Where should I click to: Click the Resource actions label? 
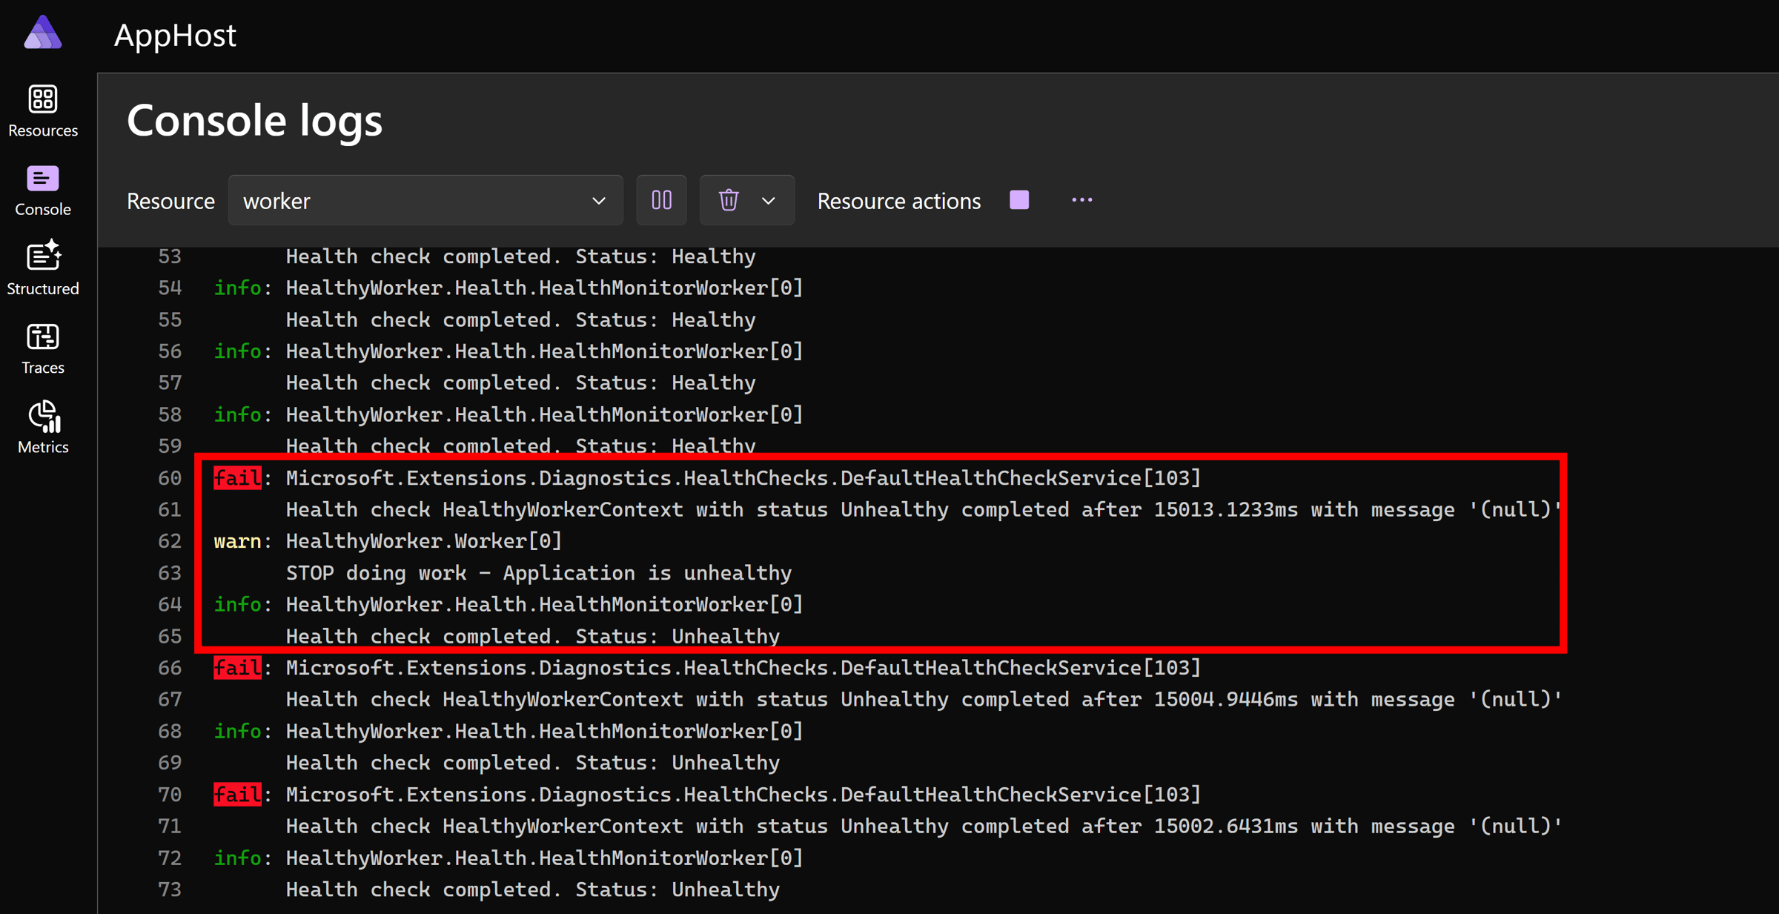(898, 201)
